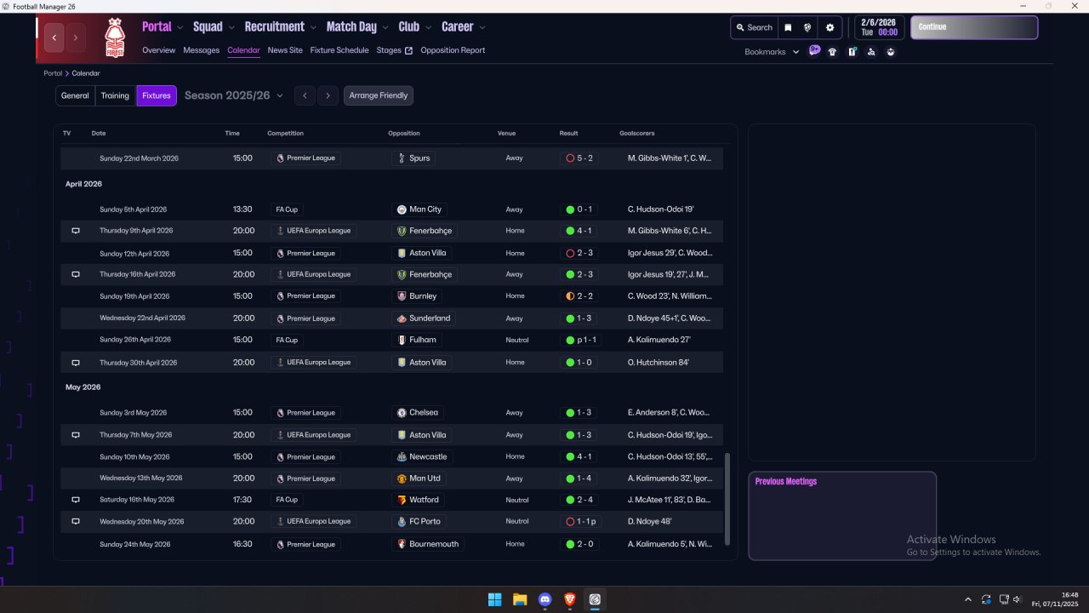Screen dimensions: 1089x613
Task: Click the player search icon in bookmarks bar
Action: (871, 52)
